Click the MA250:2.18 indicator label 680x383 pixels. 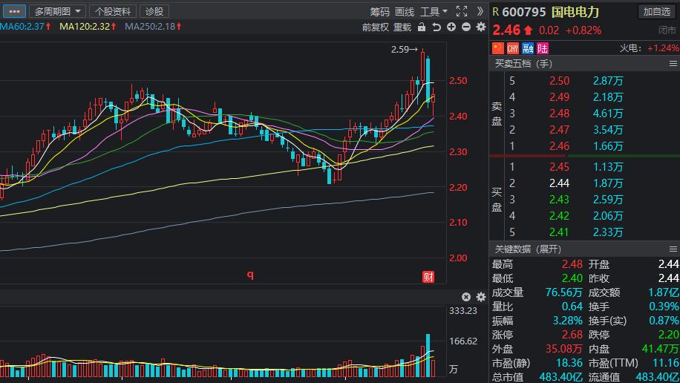[x=153, y=27]
